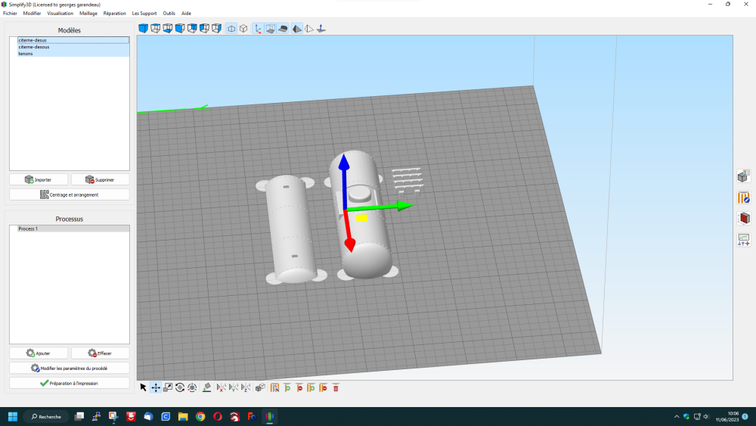Click the Importer button

[x=39, y=179]
